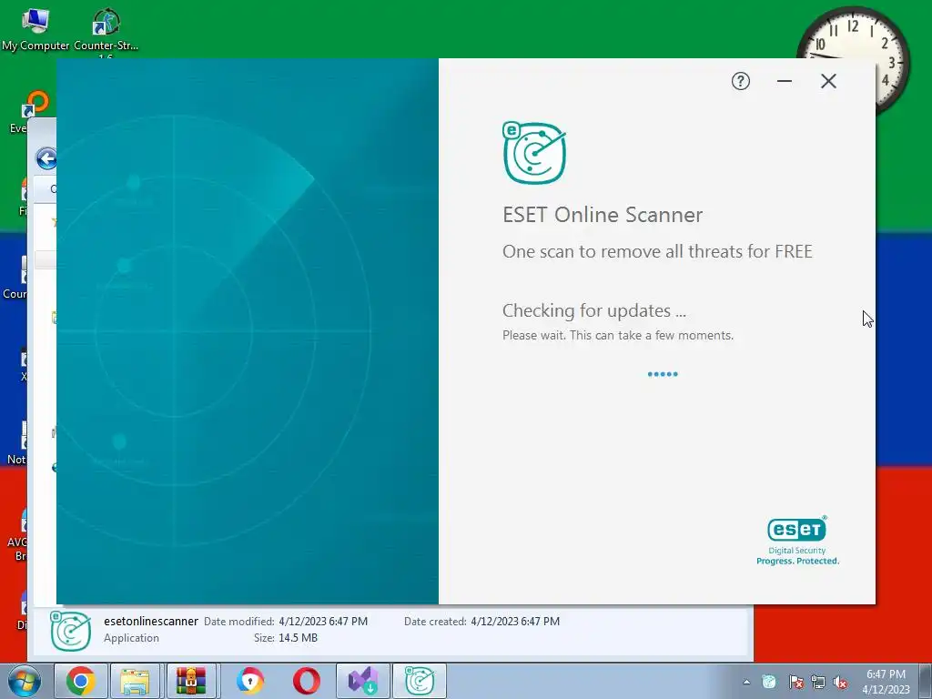Show hidden system tray icons arrow
Image resolution: width=932 pixels, height=699 pixels.
[746, 683]
